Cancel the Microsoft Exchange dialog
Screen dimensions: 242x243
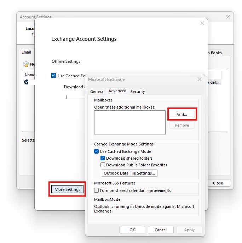[x=161, y=230]
